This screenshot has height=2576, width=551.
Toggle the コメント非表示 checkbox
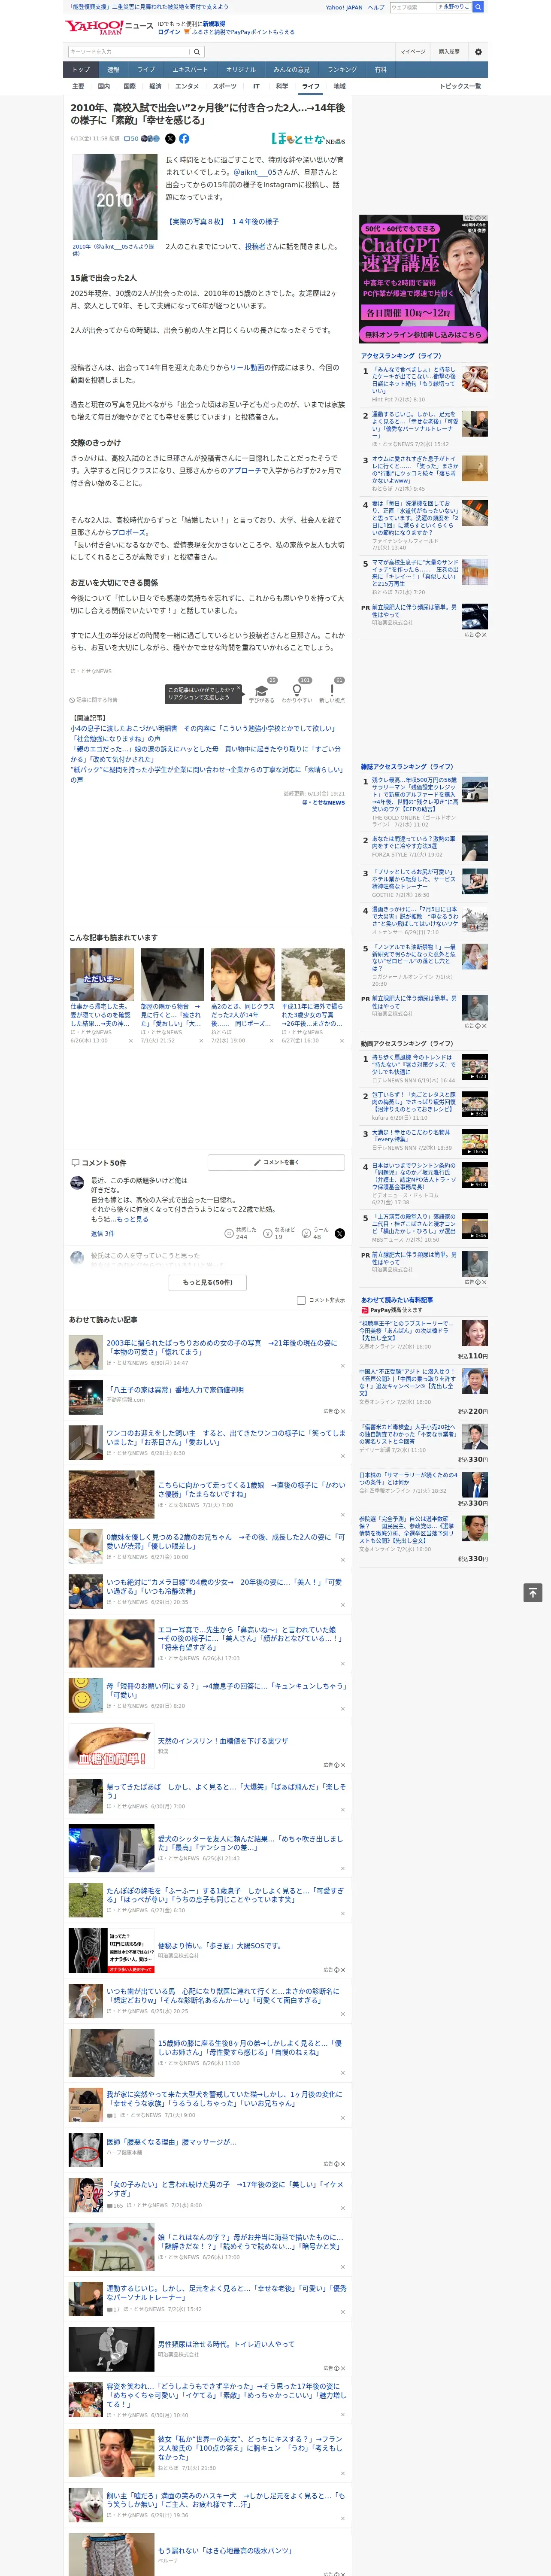pos(301,1300)
